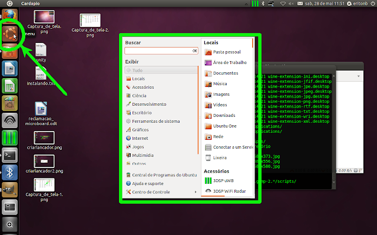Select criarlancador.png on the desktop
This screenshot has width=377, height=235.
[x=44, y=140]
